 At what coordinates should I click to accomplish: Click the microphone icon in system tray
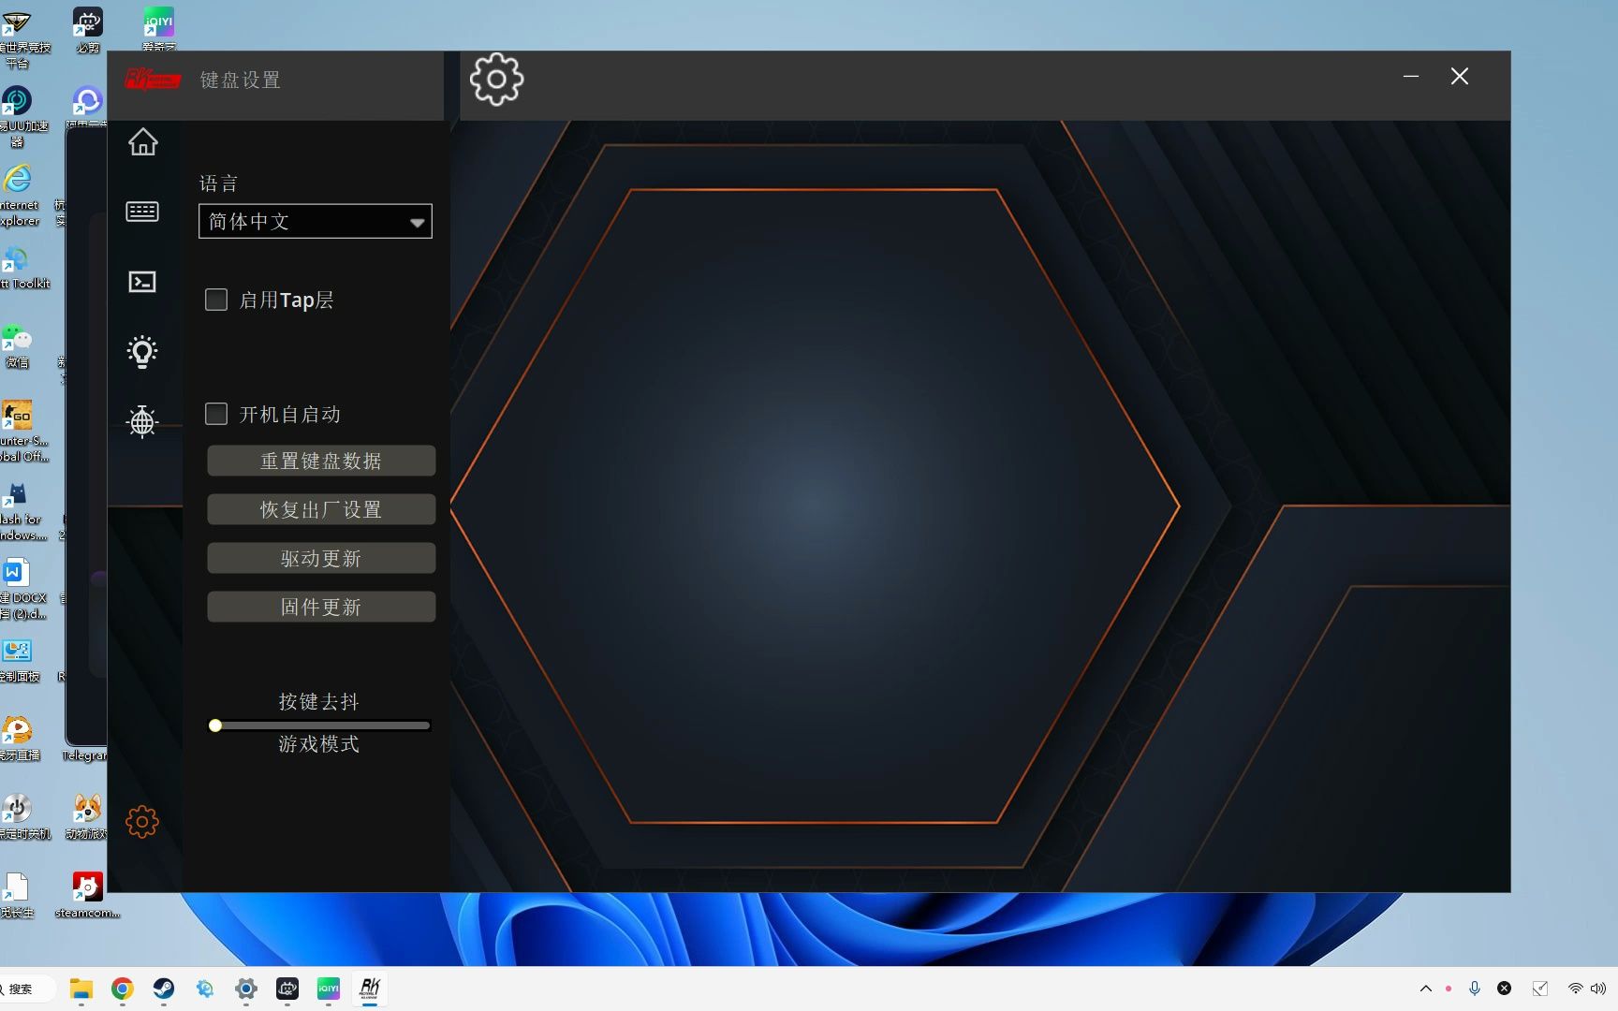coord(1475,989)
